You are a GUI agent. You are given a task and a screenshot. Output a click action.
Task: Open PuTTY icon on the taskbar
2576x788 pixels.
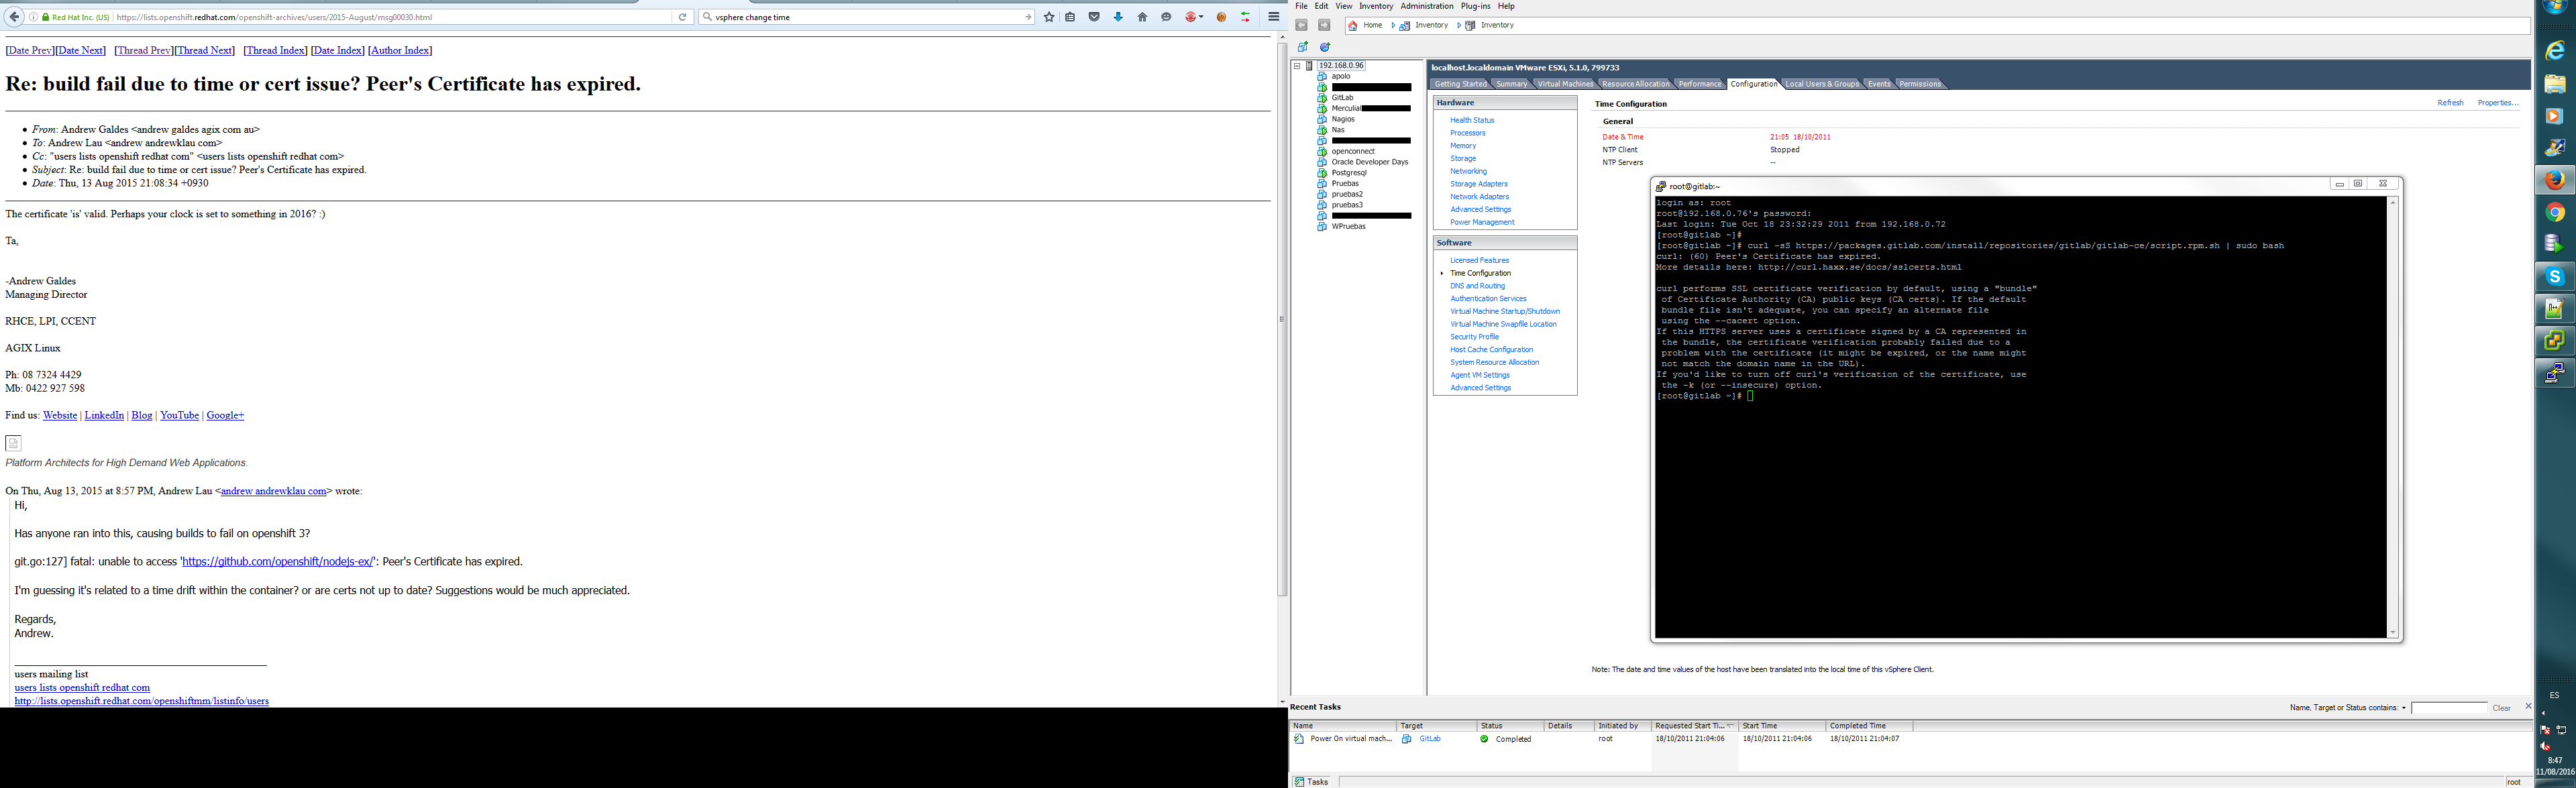pos(2554,373)
